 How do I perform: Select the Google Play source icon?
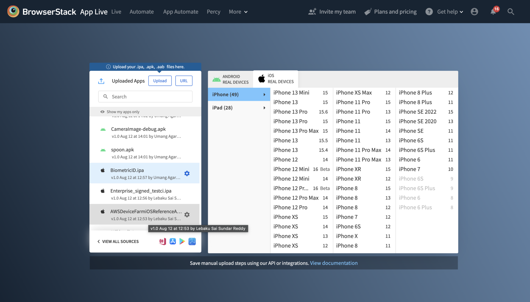tap(182, 241)
